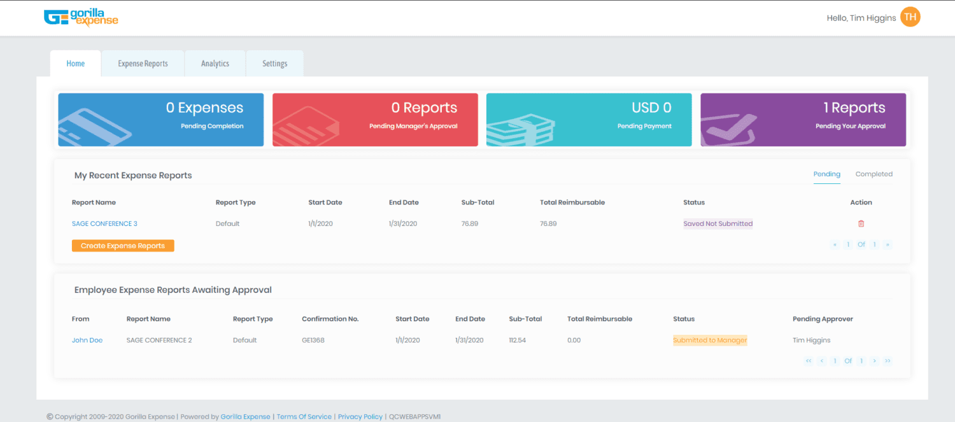Select the Pending filter for recent reports

pyautogui.click(x=826, y=174)
